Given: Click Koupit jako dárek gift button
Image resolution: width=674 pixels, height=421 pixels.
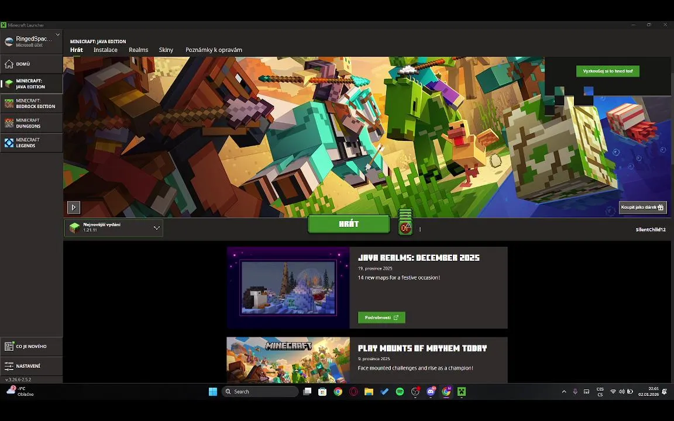Looking at the screenshot, I should click(642, 207).
